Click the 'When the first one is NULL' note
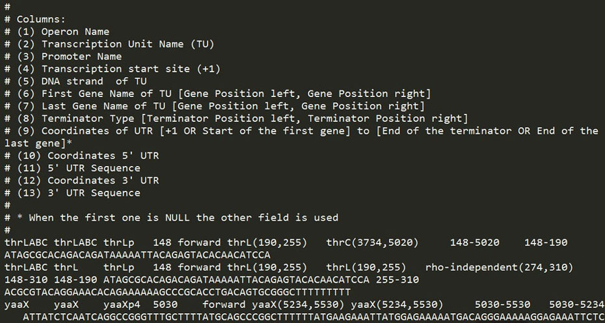Image resolution: width=605 pixels, height=323 pixels. point(171,217)
